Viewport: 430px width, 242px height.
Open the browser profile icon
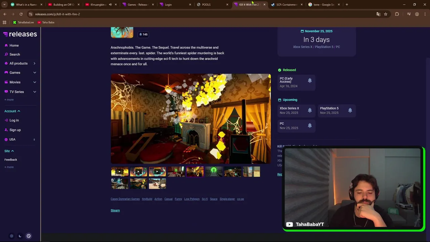pos(417,14)
